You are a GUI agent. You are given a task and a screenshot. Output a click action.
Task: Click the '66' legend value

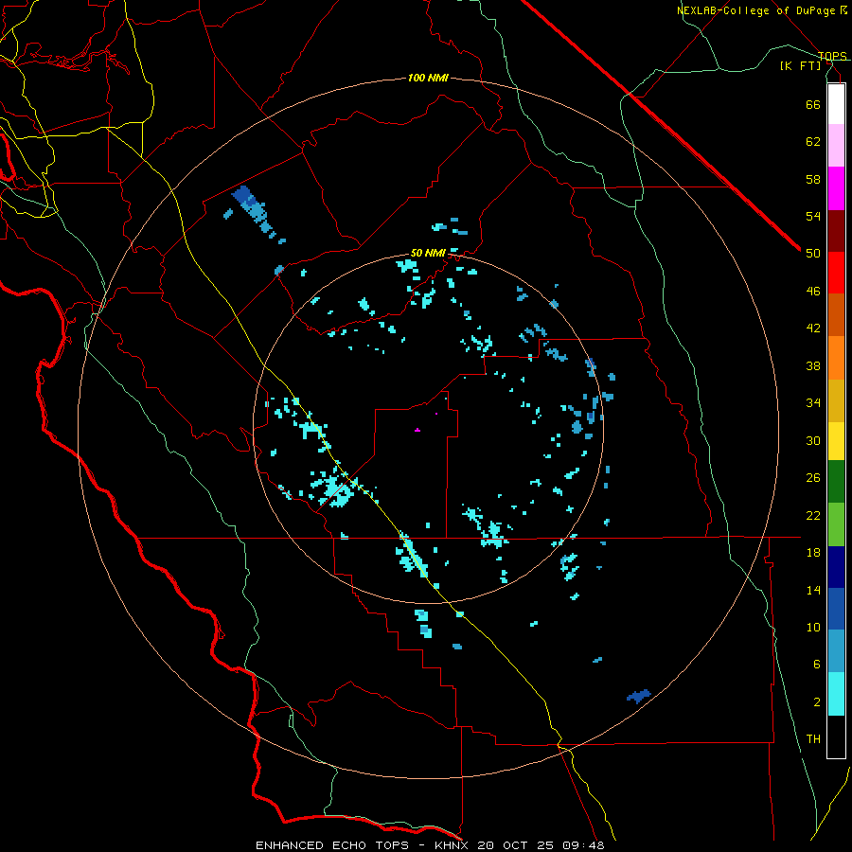[813, 104]
